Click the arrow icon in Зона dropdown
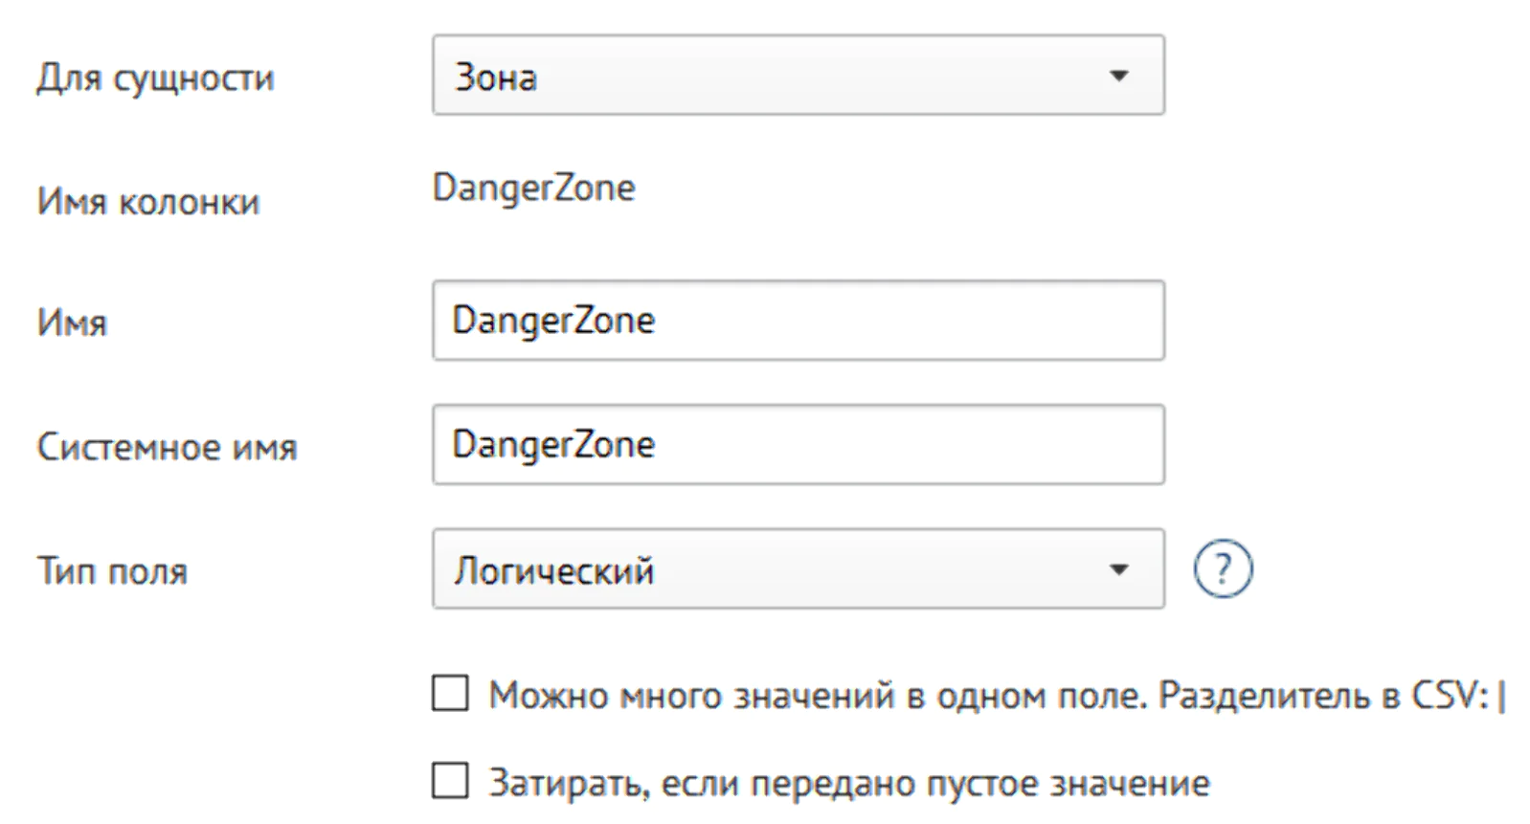1530x824 pixels. tap(1118, 76)
